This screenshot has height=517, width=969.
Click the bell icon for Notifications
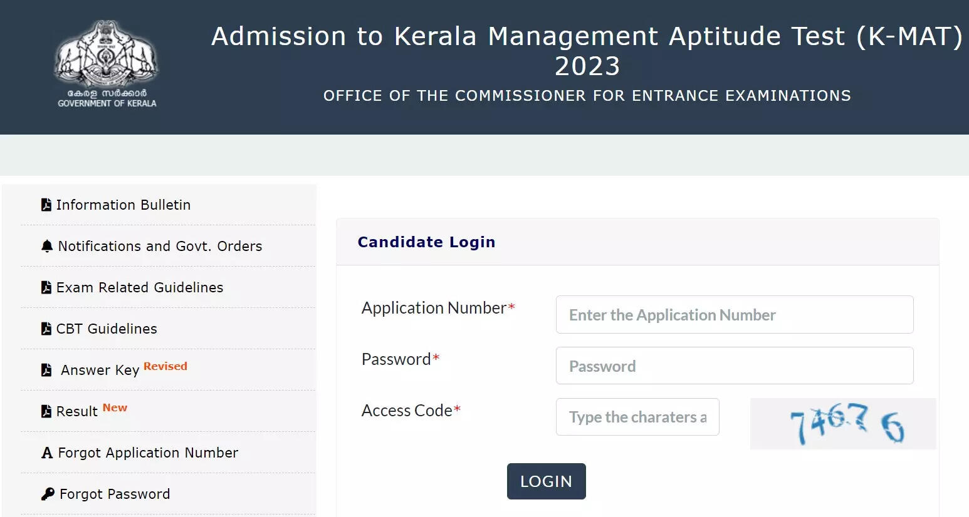[x=47, y=246]
